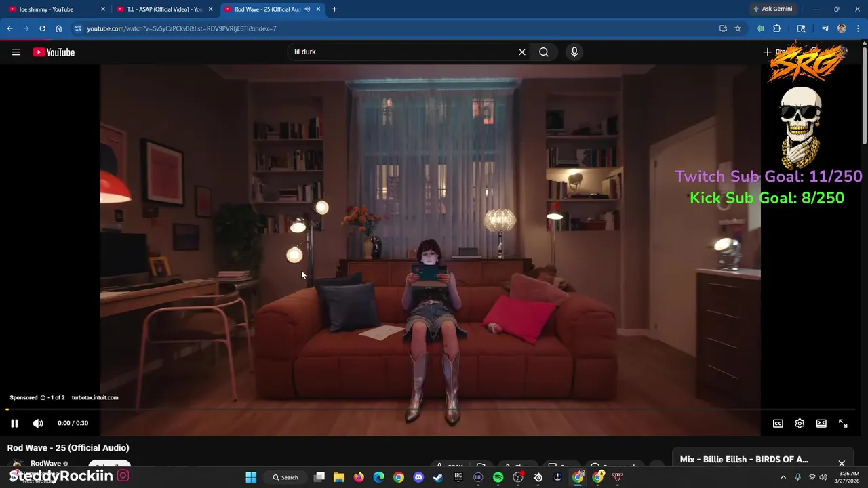
Task: Open the RodWave channel name
Action: pyautogui.click(x=45, y=464)
